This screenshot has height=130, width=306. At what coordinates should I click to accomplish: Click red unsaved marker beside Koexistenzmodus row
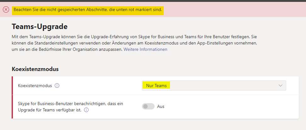pyautogui.click(x=12, y=86)
